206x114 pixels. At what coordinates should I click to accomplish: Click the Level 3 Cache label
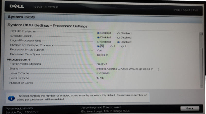click(19, 78)
